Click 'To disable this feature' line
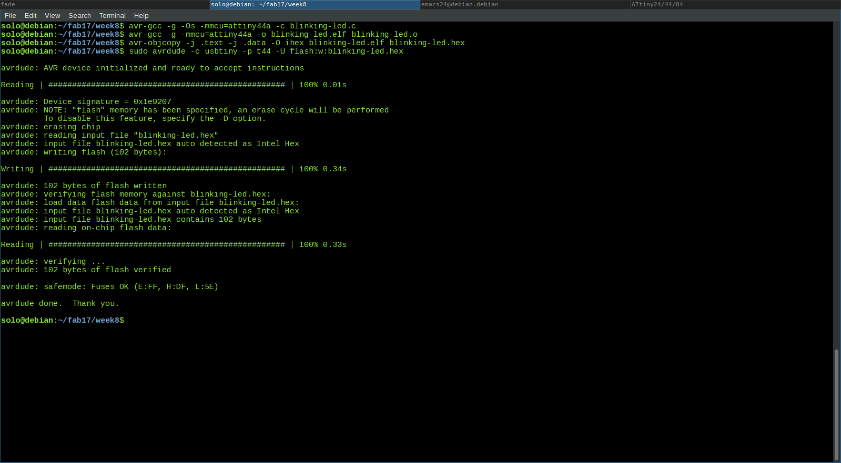 [155, 118]
